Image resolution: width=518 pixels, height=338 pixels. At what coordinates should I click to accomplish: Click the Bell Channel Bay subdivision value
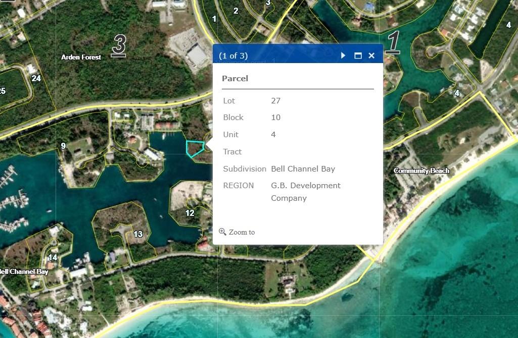point(303,168)
